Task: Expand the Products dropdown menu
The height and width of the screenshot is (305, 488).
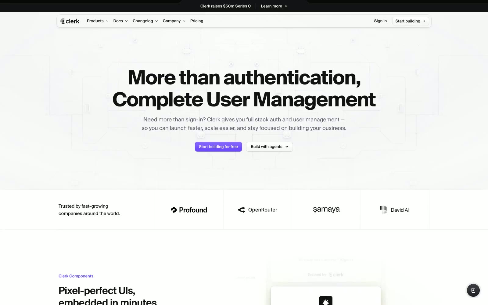Action: [x=98, y=21]
